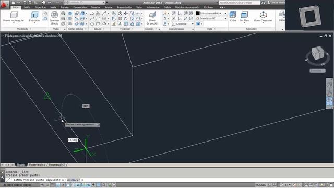Viewport: 334px width, 188px height.
Task: Toggle MODELO space button in status bar
Action: pyautogui.click(x=261, y=185)
